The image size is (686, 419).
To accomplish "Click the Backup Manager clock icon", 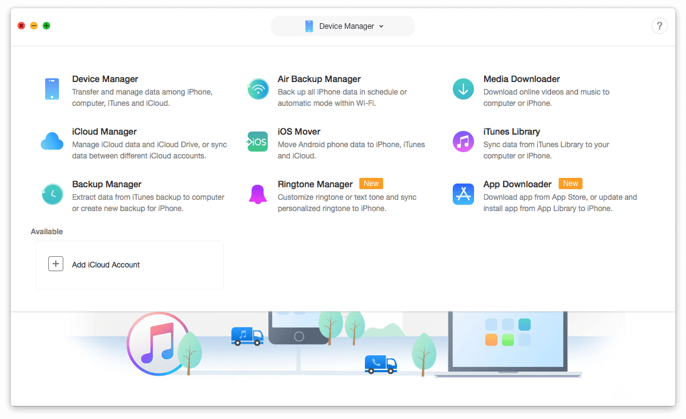I will pos(52,194).
